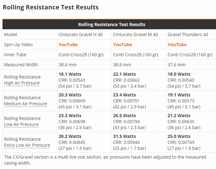Viewport: 216px width, 169px height.
Task: Click the 38.4 mm measured width value
Action: 67,65
